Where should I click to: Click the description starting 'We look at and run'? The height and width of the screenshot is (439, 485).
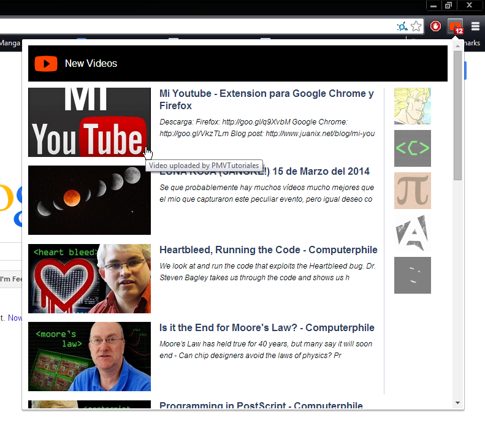267,272
